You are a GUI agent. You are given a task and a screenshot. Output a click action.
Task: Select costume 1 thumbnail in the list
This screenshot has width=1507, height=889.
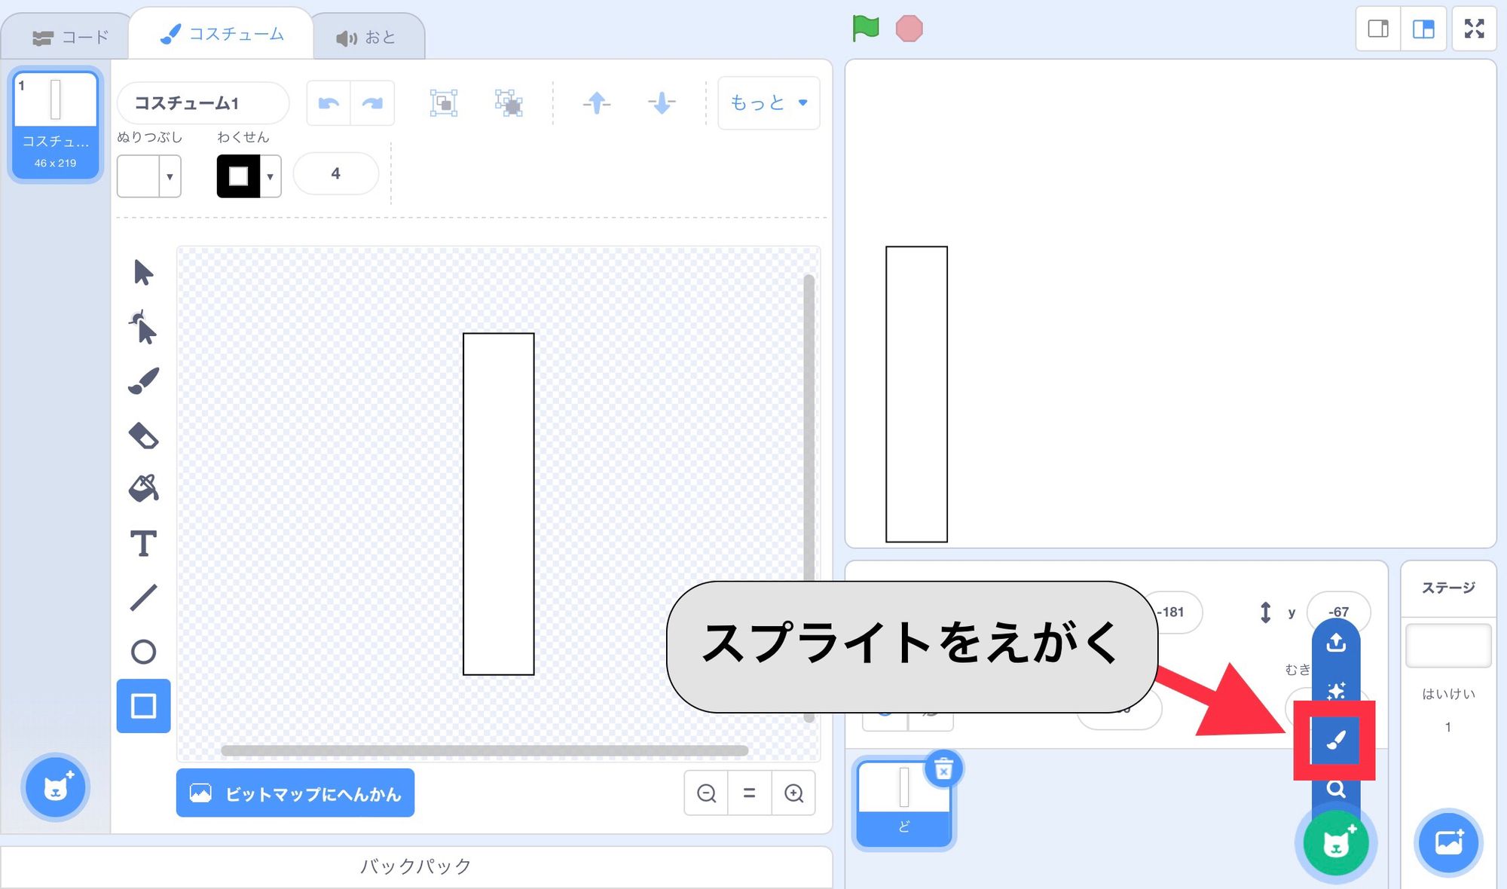[x=56, y=125]
